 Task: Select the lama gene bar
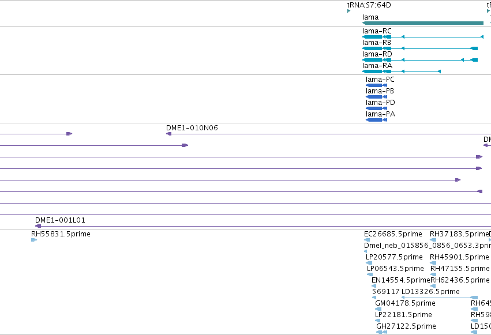423,23
